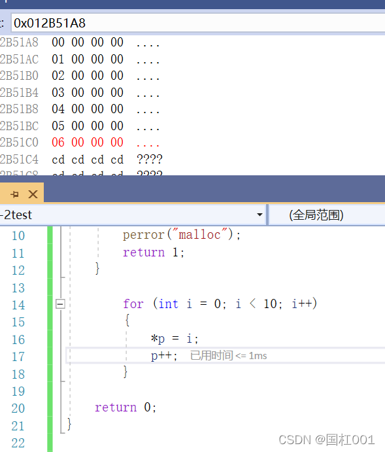Image resolution: width=385 pixels, height=452 pixels.
Task: Click the 04 byte in memory
Action: 58,109
